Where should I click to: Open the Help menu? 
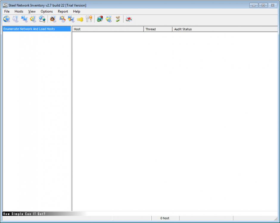pyautogui.click(x=77, y=11)
